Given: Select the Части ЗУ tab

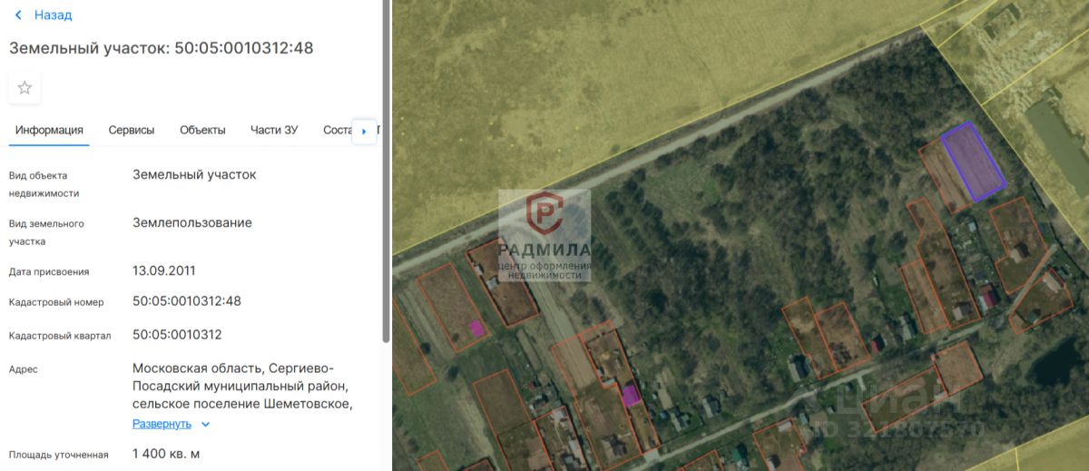Looking at the screenshot, I should coord(274,130).
